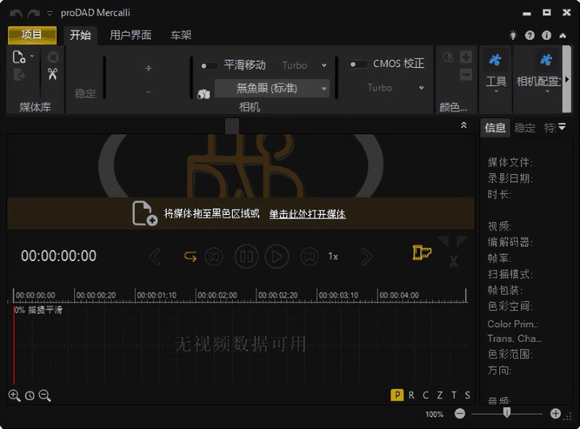The height and width of the screenshot is (429, 580).
Task: Open the help question mark icon
Action: 530,35
